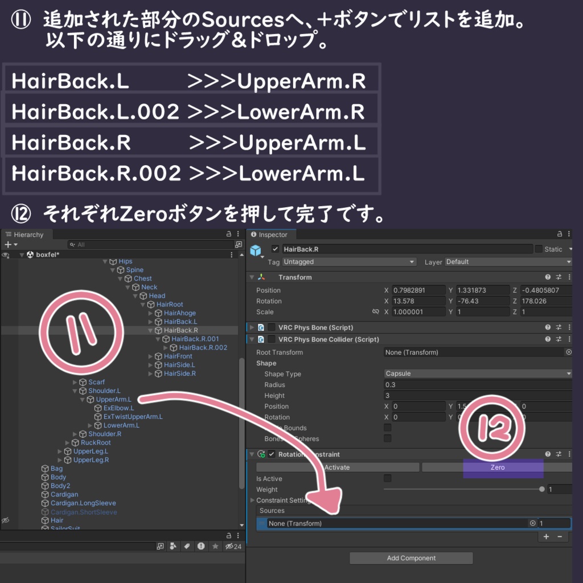Viewport: 583px width, 583px height.
Task: Select the Head object
Action: (157, 296)
